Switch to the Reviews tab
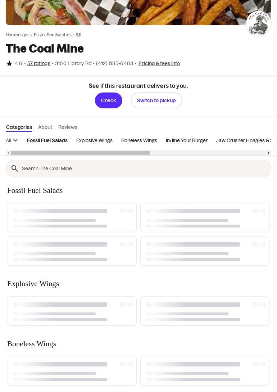This screenshot has height=392, width=277. click(68, 127)
